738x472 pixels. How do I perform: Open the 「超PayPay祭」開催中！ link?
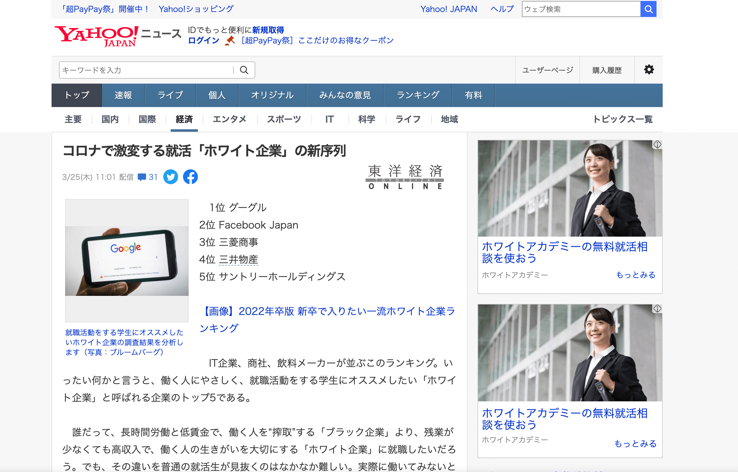click(104, 9)
